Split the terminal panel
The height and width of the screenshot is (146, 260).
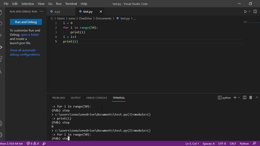point(245,97)
